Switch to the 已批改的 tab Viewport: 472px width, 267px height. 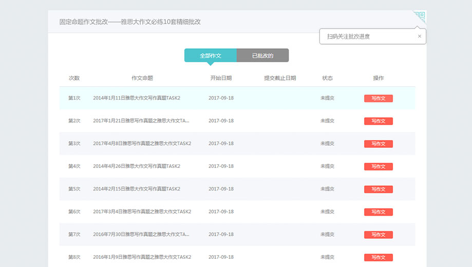[x=262, y=55]
